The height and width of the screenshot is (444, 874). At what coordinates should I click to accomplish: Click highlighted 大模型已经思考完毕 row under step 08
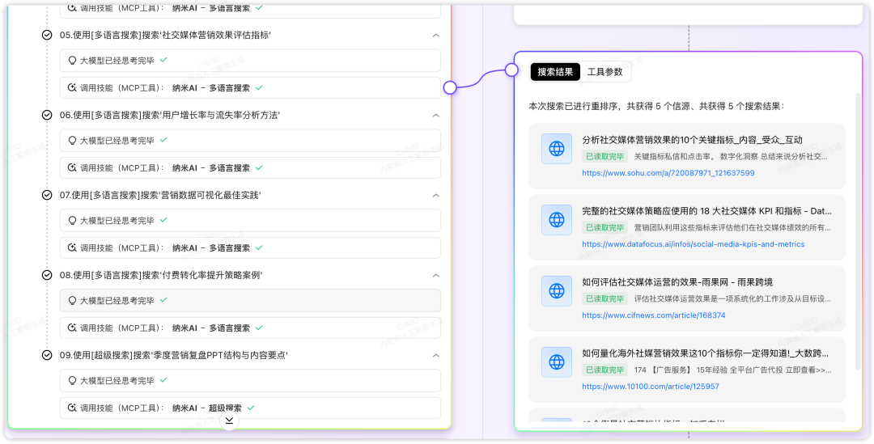(x=250, y=300)
